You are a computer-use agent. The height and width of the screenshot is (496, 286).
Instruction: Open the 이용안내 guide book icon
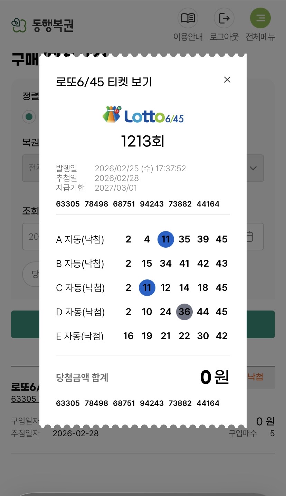[188, 18]
